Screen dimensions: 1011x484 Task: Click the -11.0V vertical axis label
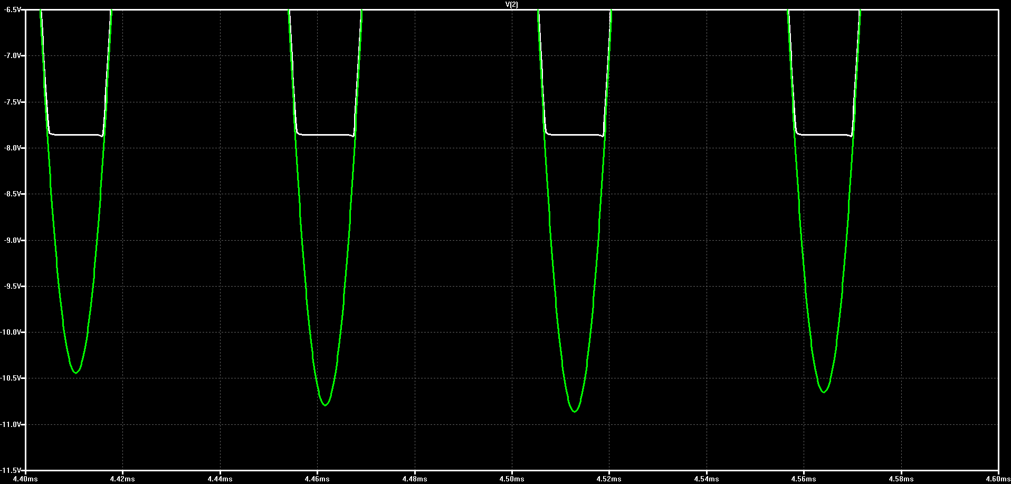click(x=11, y=424)
